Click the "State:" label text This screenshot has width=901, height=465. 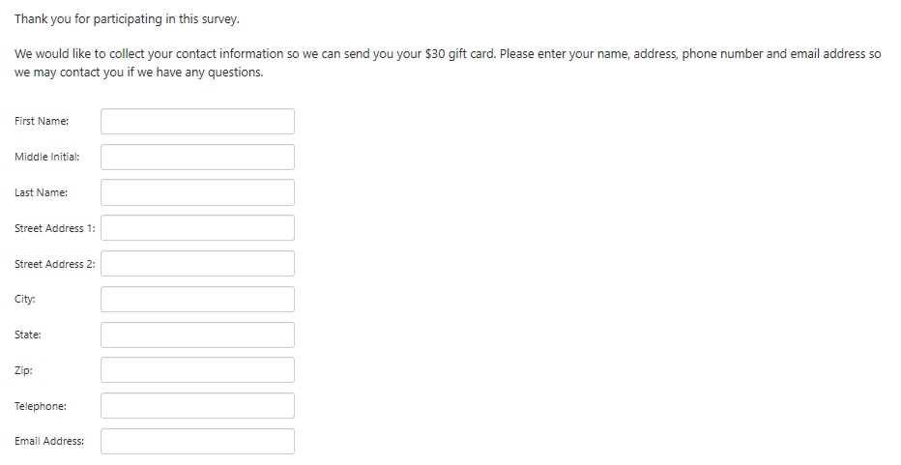[28, 334]
